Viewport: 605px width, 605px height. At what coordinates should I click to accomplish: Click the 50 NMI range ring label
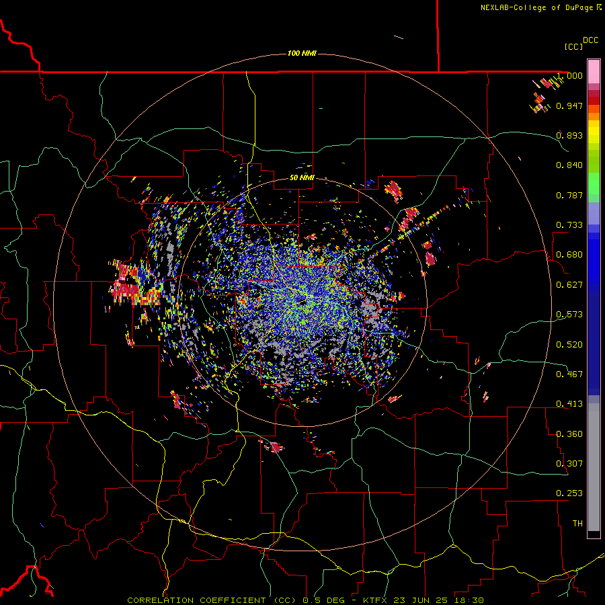(x=302, y=177)
